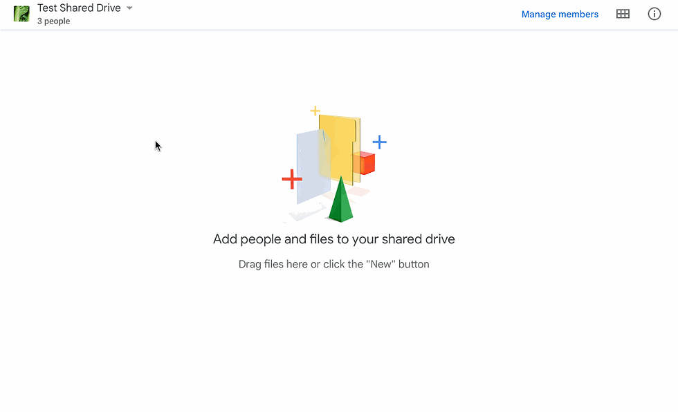This screenshot has height=412, width=678.
Task: Expand the Test Shared Drive dropdown arrow
Action: pos(129,8)
